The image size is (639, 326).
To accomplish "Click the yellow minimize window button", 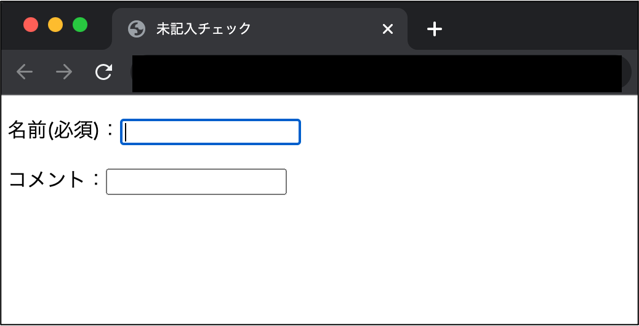I will tap(55, 25).
